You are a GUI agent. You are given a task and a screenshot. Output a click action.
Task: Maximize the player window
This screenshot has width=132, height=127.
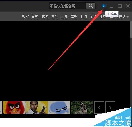pyautogui.click(x=120, y=6)
